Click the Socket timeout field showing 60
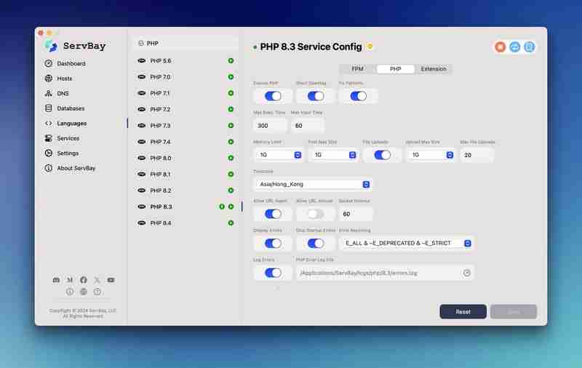The width and height of the screenshot is (582, 368). pyautogui.click(x=356, y=214)
